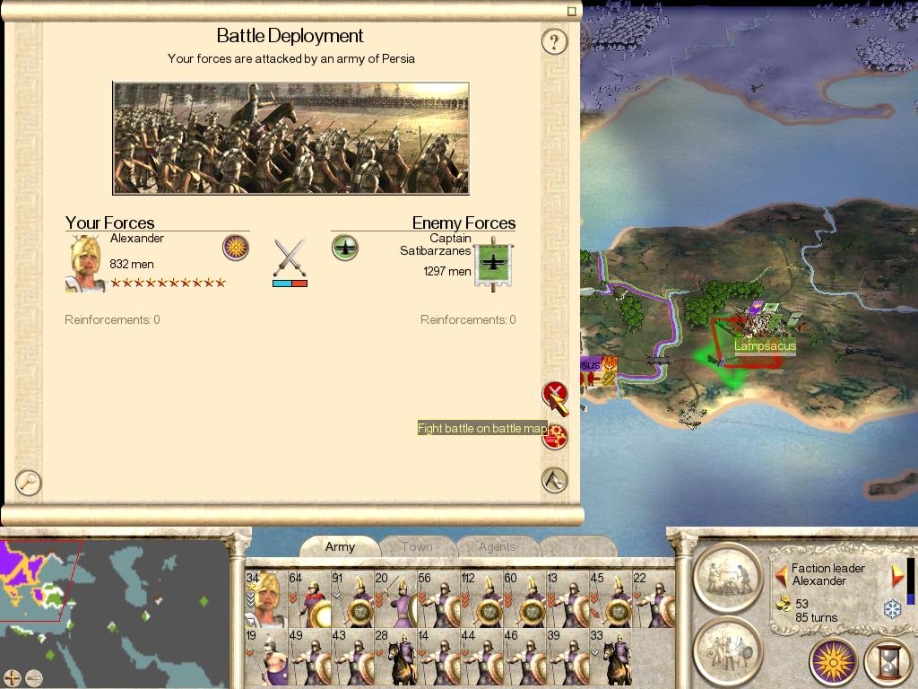Screen dimensions: 918x689
Task: Open the help question mark on scroll
Action: 554,41
